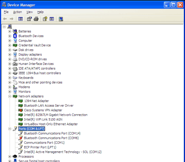
Task: Select Bluetooth LAN Access Server Driver
Action: coord(49,106)
